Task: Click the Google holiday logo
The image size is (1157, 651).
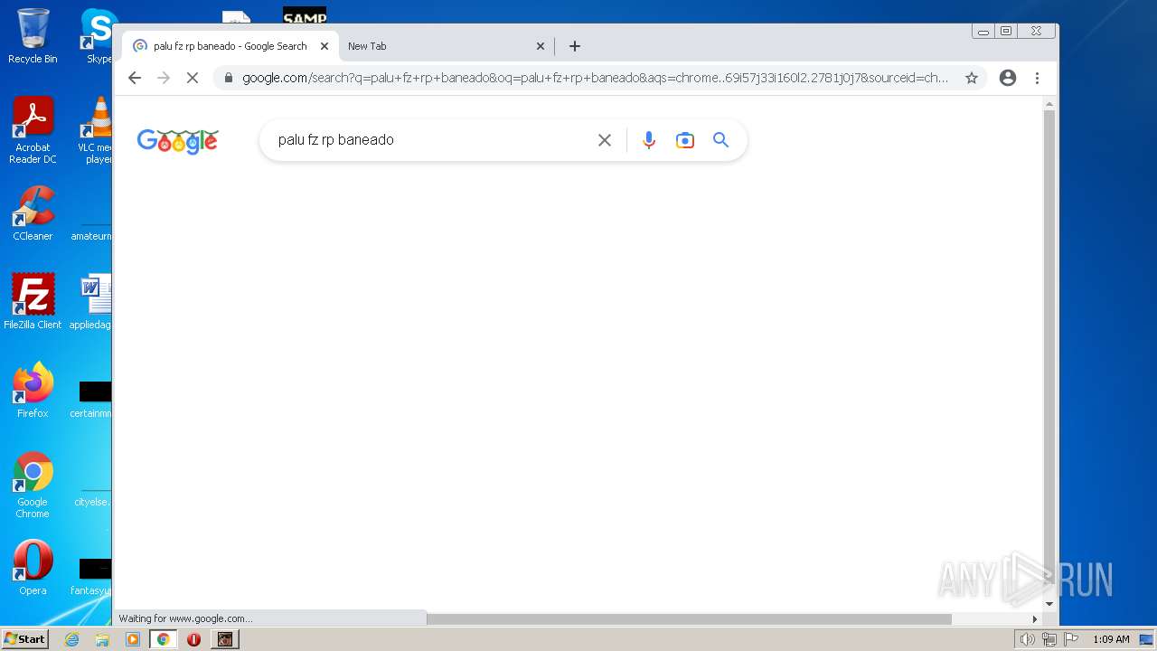Action: [177, 141]
